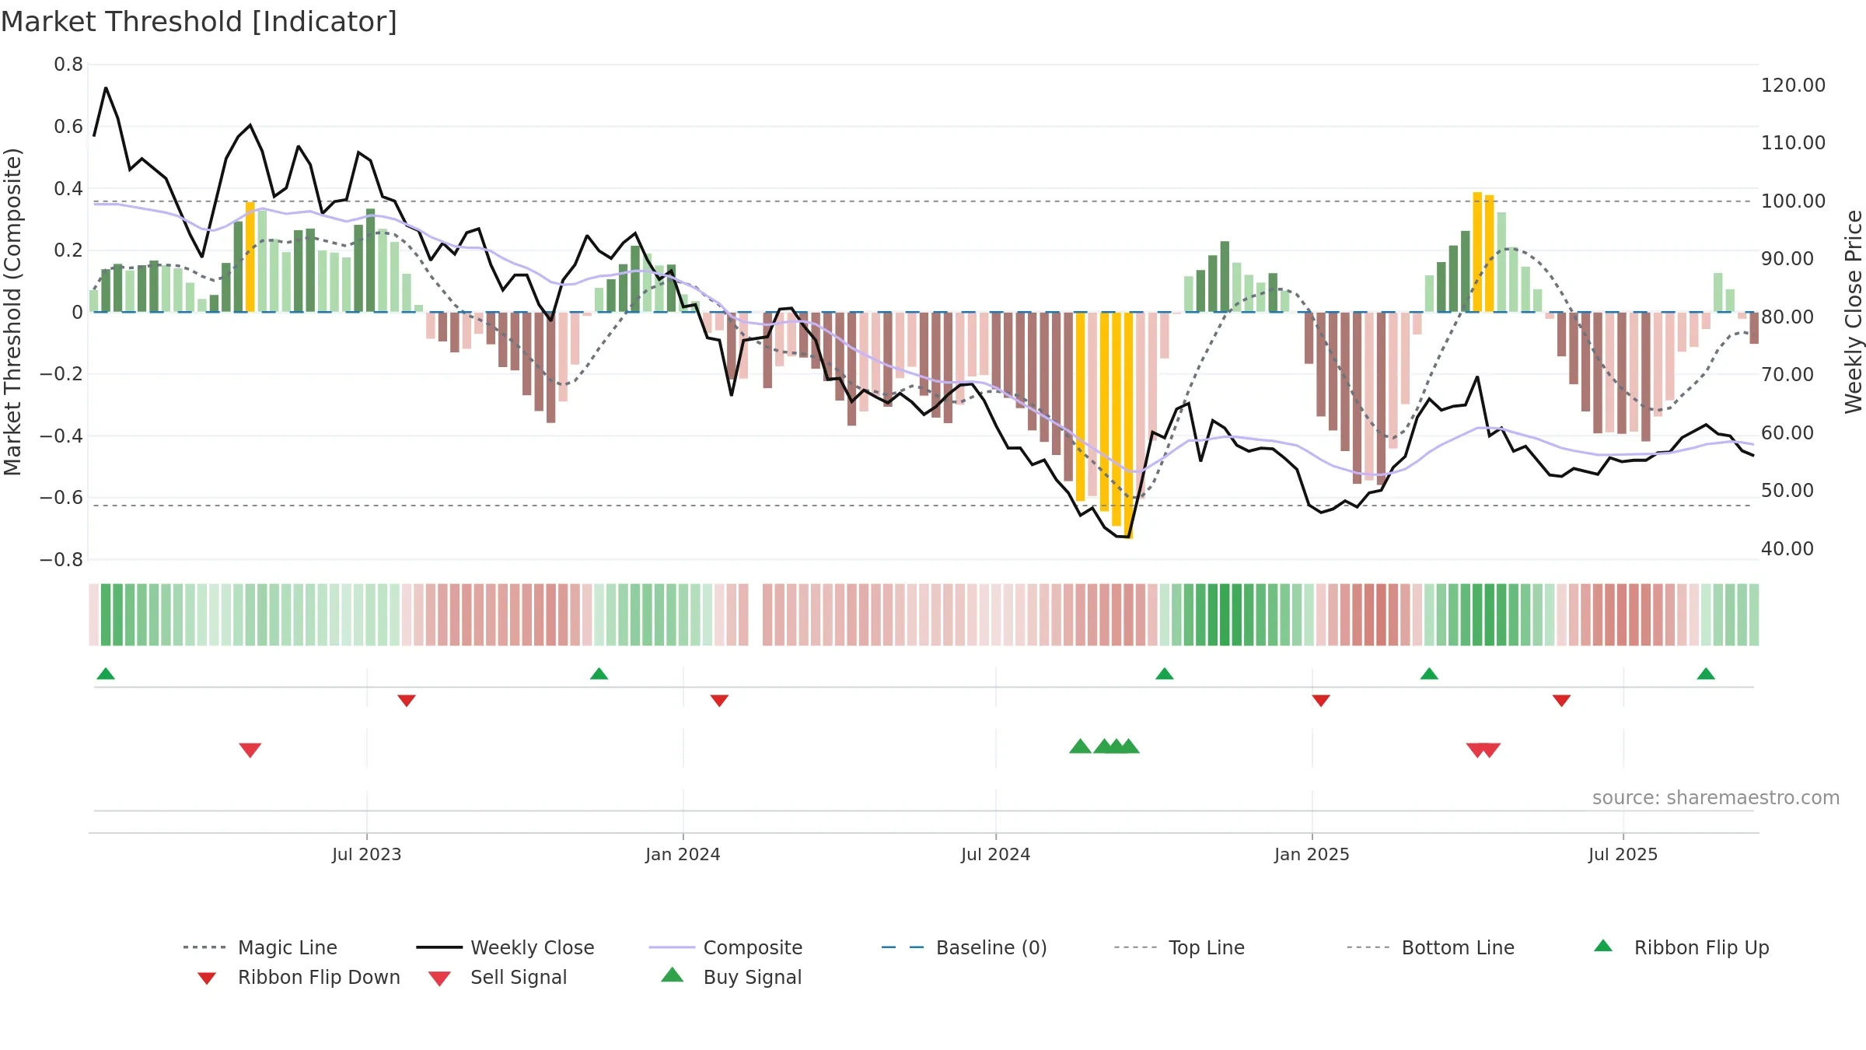The height and width of the screenshot is (1050, 1866).
Task: Toggle Weekly Close legend entry
Action: click(x=505, y=947)
